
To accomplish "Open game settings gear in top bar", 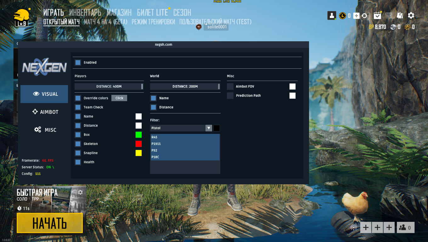I will click(411, 15).
